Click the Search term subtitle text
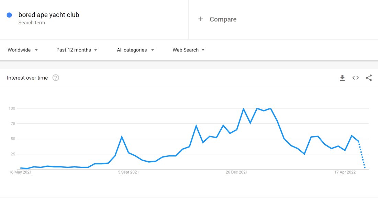The image size is (378, 198). [32, 23]
